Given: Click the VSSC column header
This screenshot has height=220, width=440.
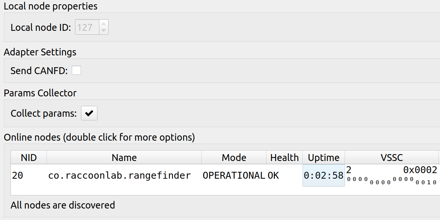Looking at the screenshot, I should (x=392, y=158).
